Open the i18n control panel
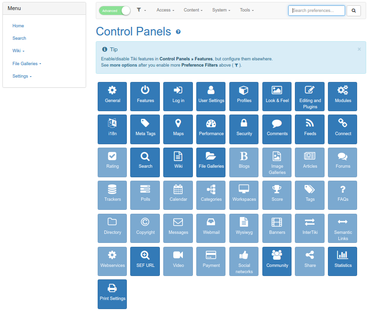 pyautogui.click(x=112, y=129)
